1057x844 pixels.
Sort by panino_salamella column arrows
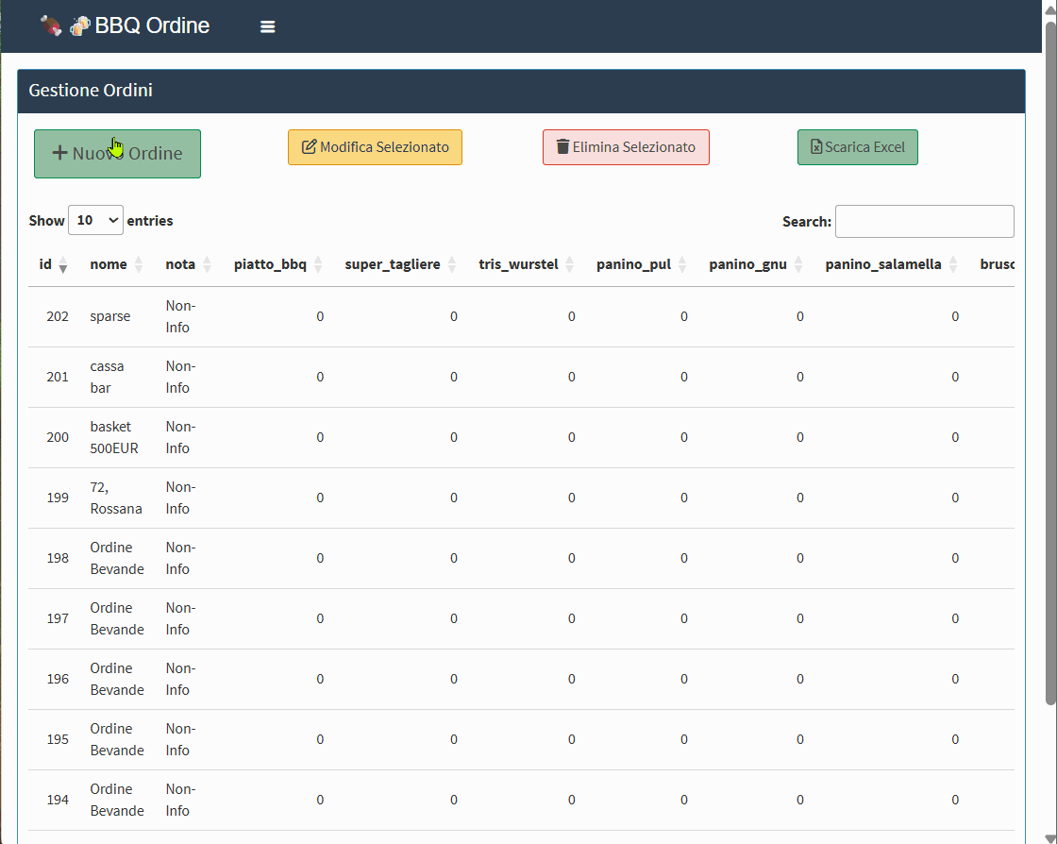[953, 265]
